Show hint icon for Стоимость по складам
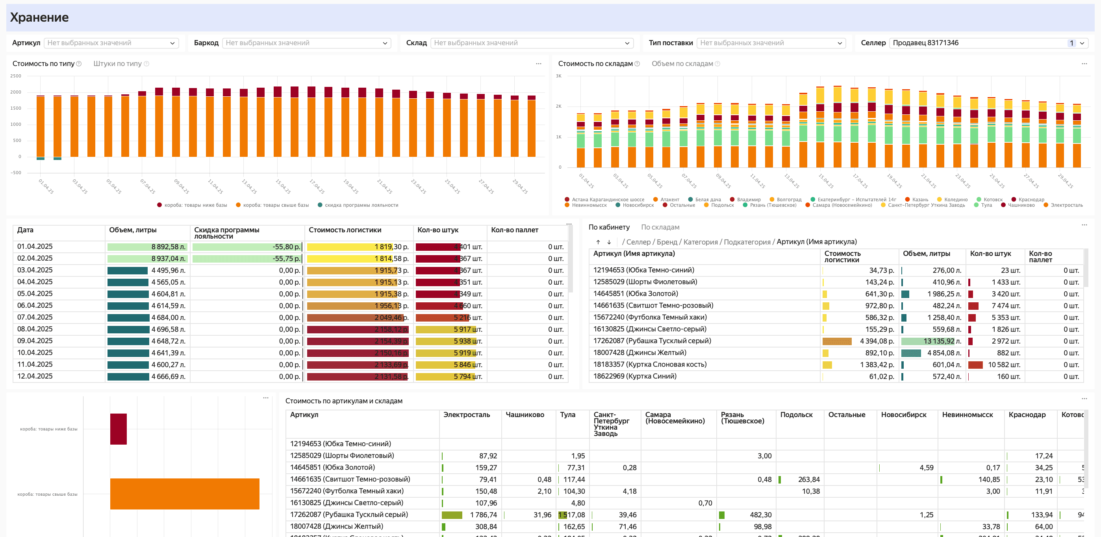The width and height of the screenshot is (1101, 537). click(637, 64)
